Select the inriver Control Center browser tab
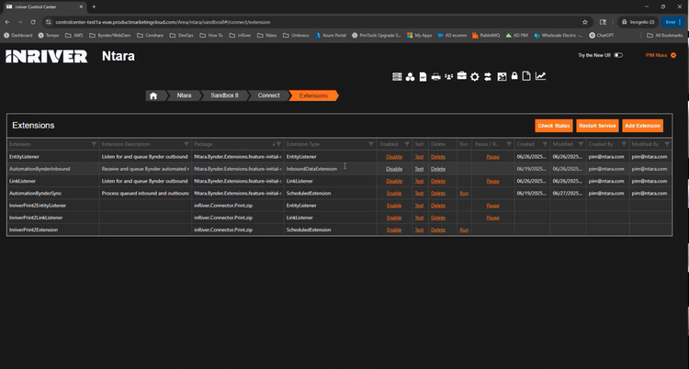689x369 pixels. tap(43, 6)
